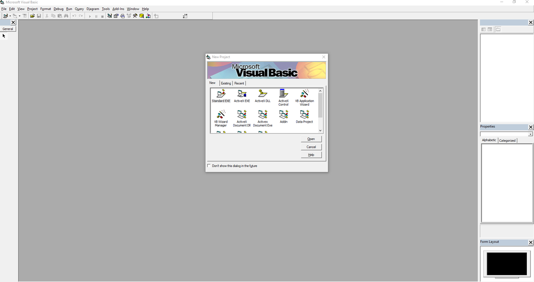Select VB Application Wizard icon
The image size is (534, 282).
[x=304, y=98]
